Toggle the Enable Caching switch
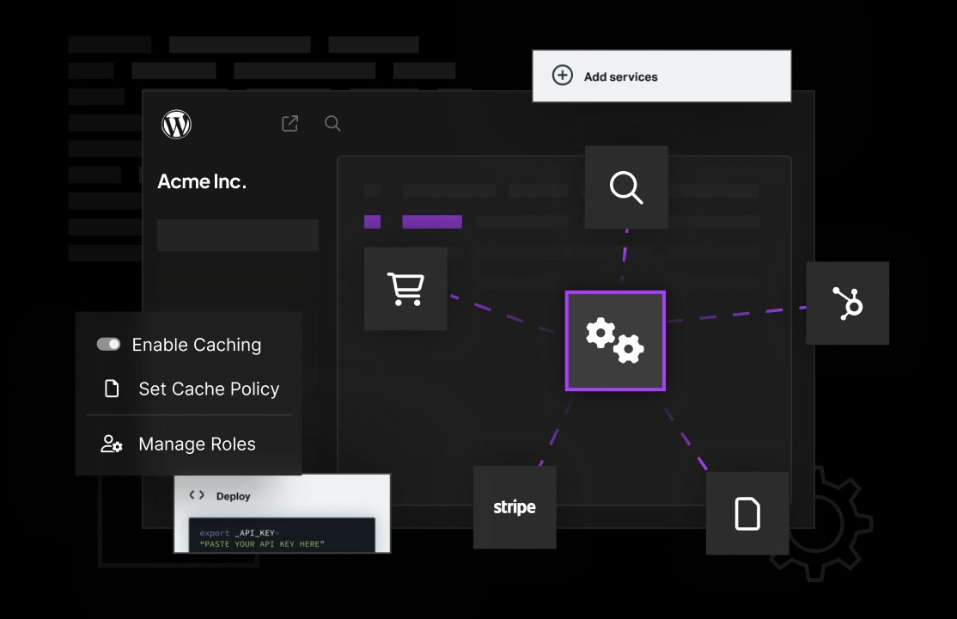 [x=108, y=345]
